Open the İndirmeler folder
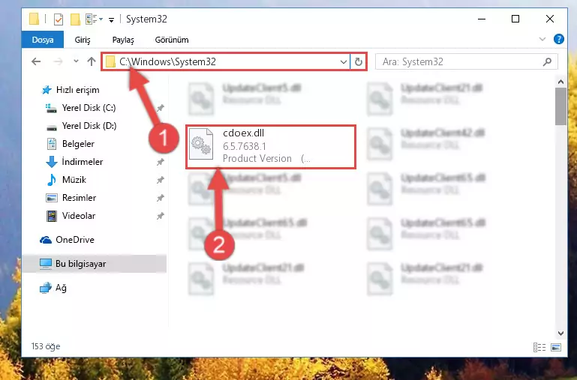The height and width of the screenshot is (380, 577). tap(83, 162)
